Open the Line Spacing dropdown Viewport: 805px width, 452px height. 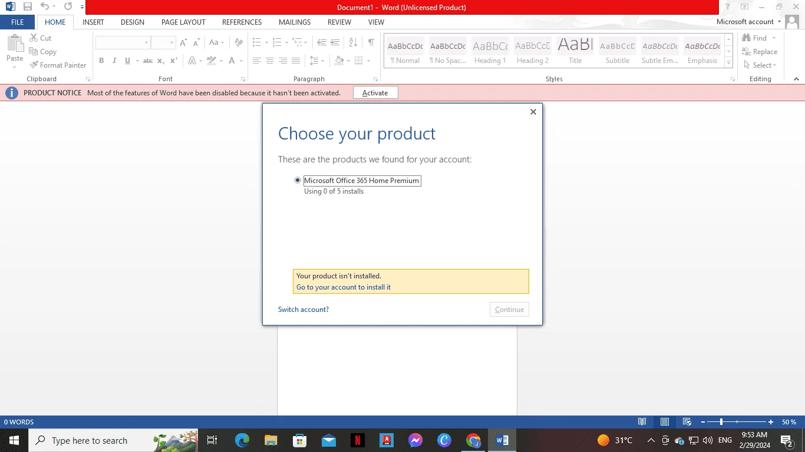point(316,61)
